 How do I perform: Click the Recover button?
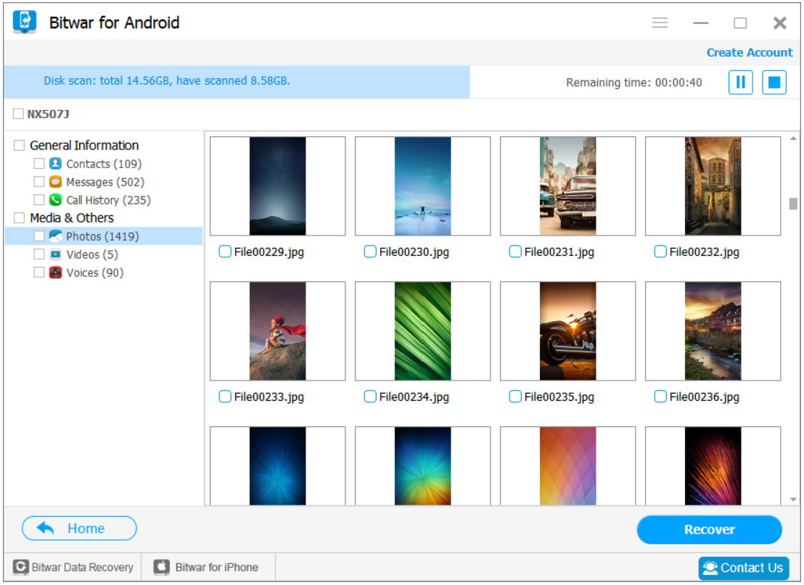tap(709, 529)
